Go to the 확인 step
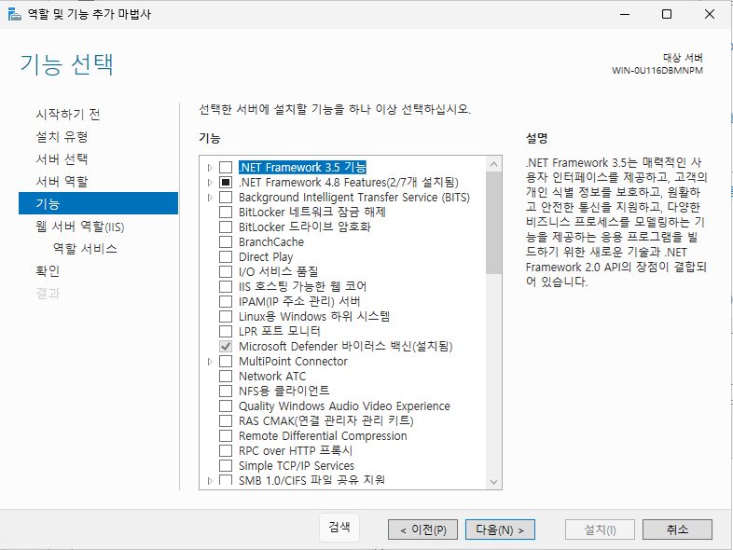This screenshot has height=550, width=733. (x=48, y=271)
